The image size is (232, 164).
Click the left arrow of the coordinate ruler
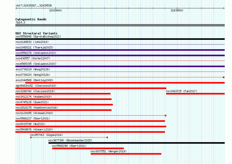(16, 8)
